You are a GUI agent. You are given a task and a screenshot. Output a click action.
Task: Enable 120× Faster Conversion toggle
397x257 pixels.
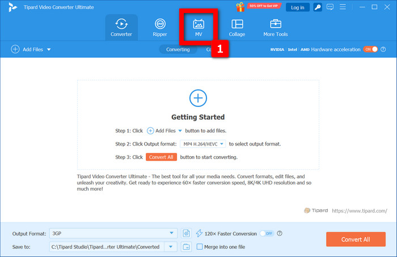click(267, 233)
